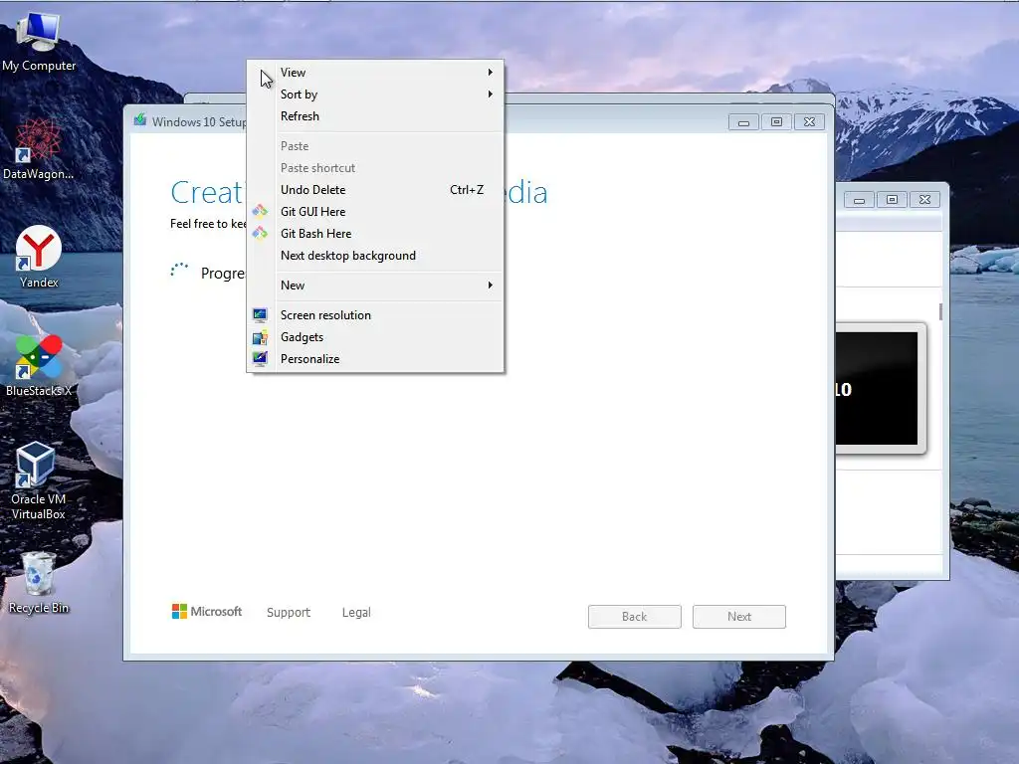The height and width of the screenshot is (764, 1019).
Task: Open Gadgets from context menu
Action: pyautogui.click(x=375, y=337)
